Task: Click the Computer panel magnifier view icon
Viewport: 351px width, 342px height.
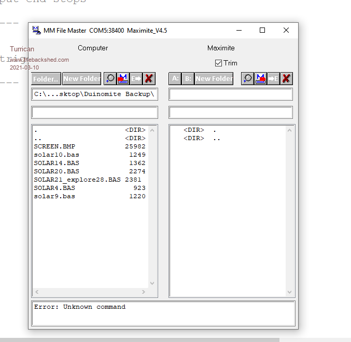Action: pyautogui.click(x=110, y=78)
